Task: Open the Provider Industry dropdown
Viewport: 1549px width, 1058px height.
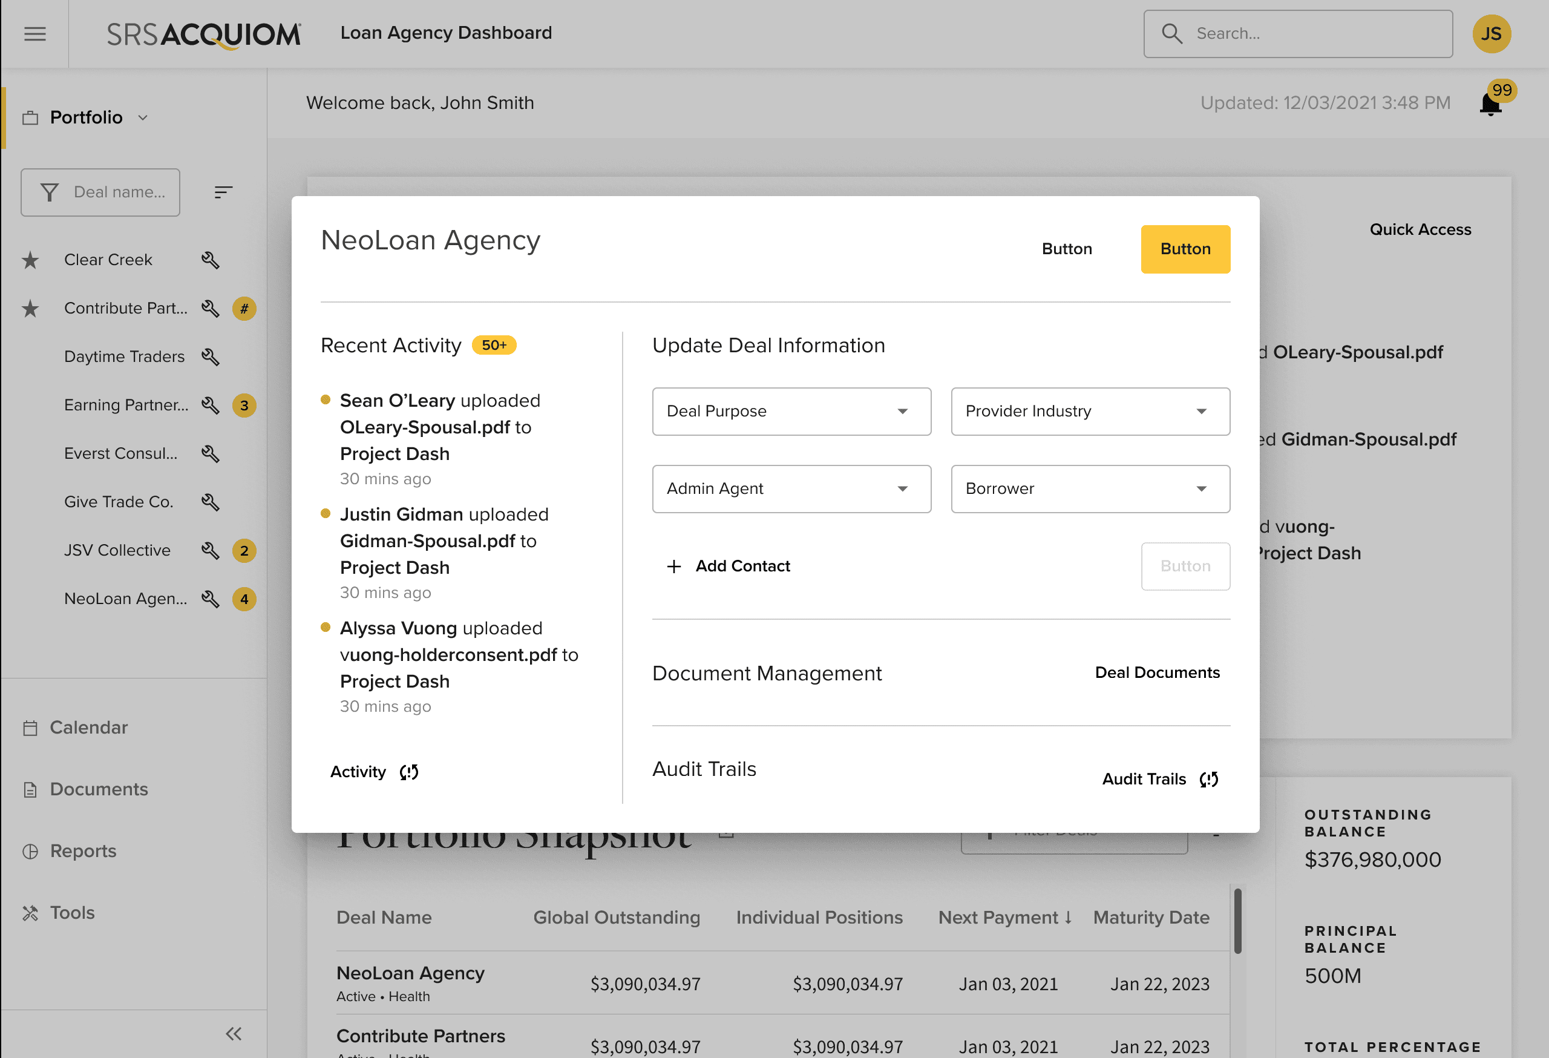Action: [x=1090, y=412]
